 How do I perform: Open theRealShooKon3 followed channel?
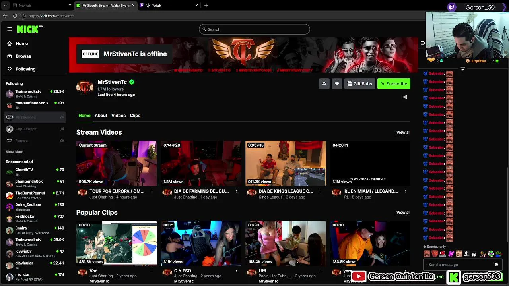coord(35,105)
